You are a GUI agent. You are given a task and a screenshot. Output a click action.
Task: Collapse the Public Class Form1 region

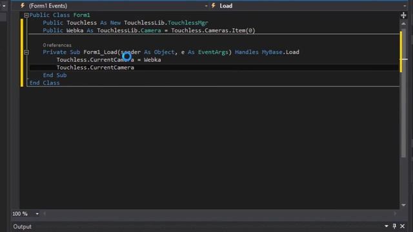26,15
